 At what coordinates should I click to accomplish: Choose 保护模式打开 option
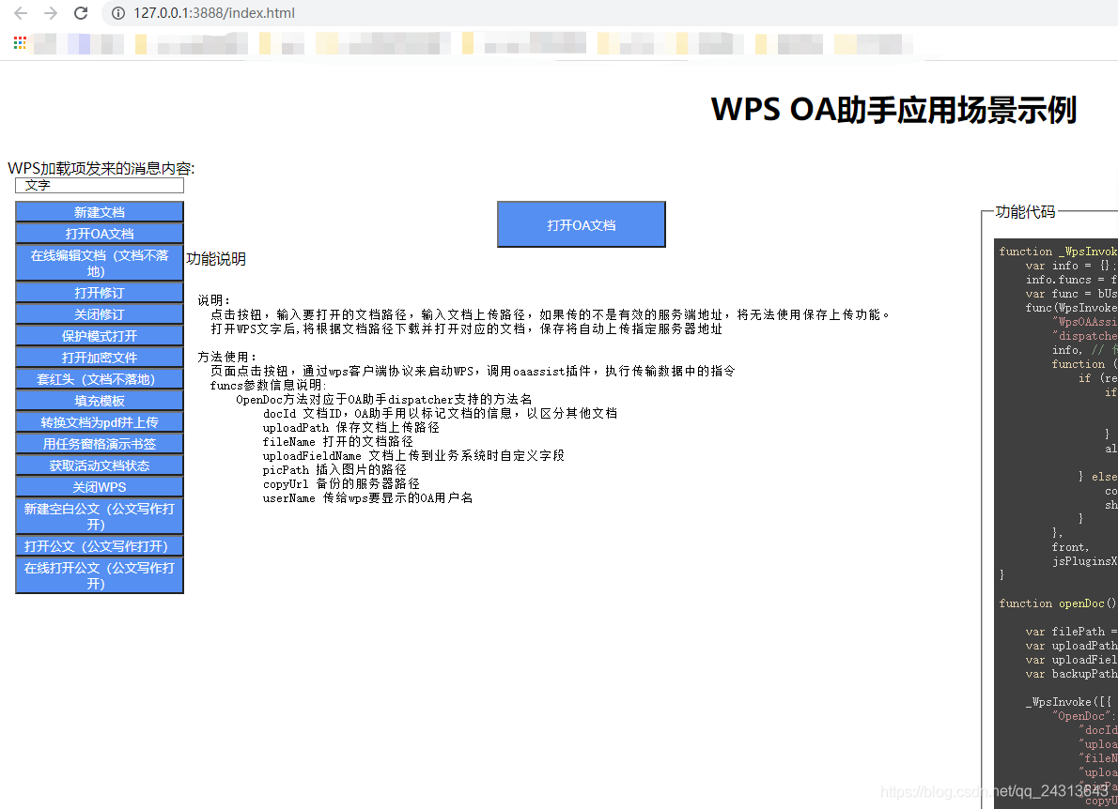(x=100, y=335)
